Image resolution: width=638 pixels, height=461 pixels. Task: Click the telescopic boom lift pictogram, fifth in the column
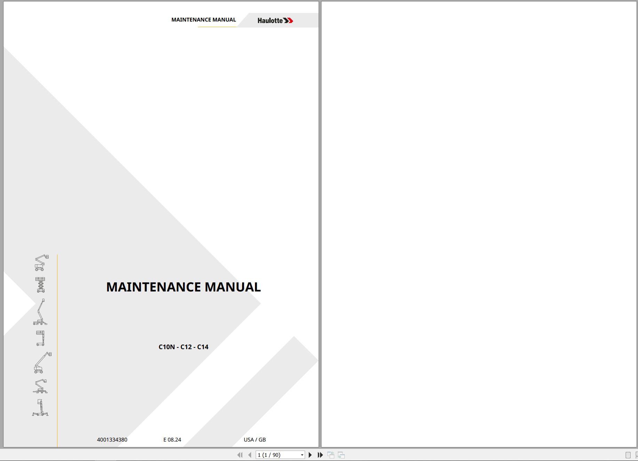(42, 362)
